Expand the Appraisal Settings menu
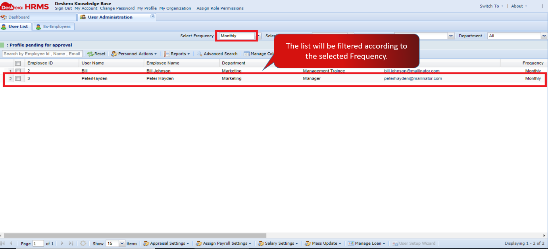The width and height of the screenshot is (548, 249). [166, 243]
